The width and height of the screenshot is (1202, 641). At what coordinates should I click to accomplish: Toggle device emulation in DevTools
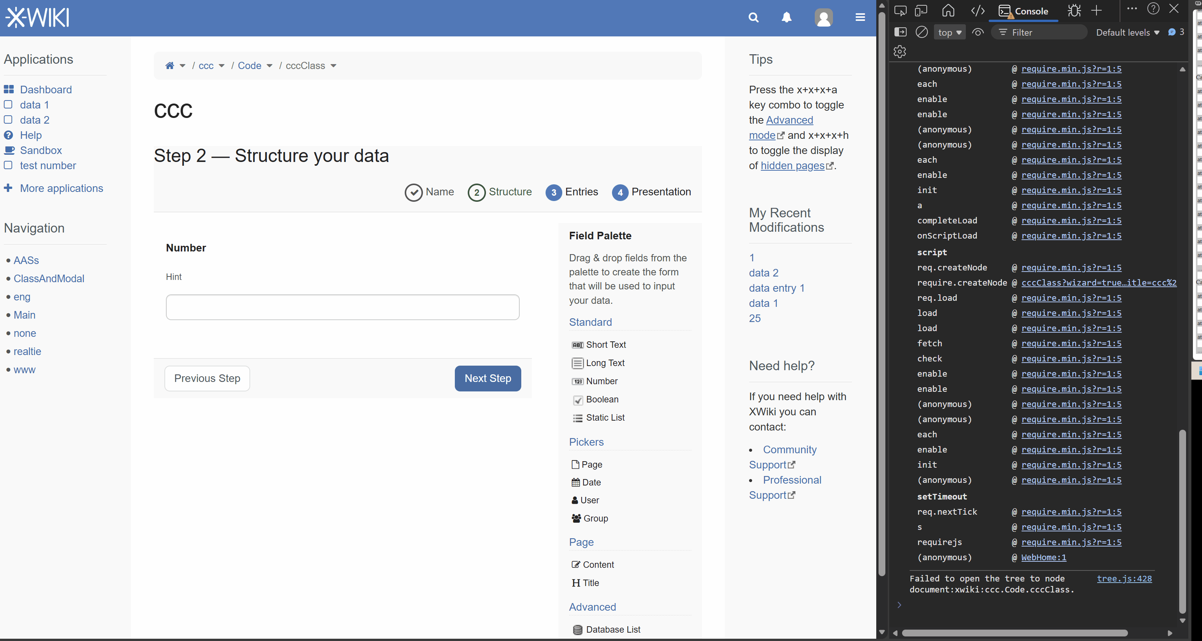coord(921,11)
